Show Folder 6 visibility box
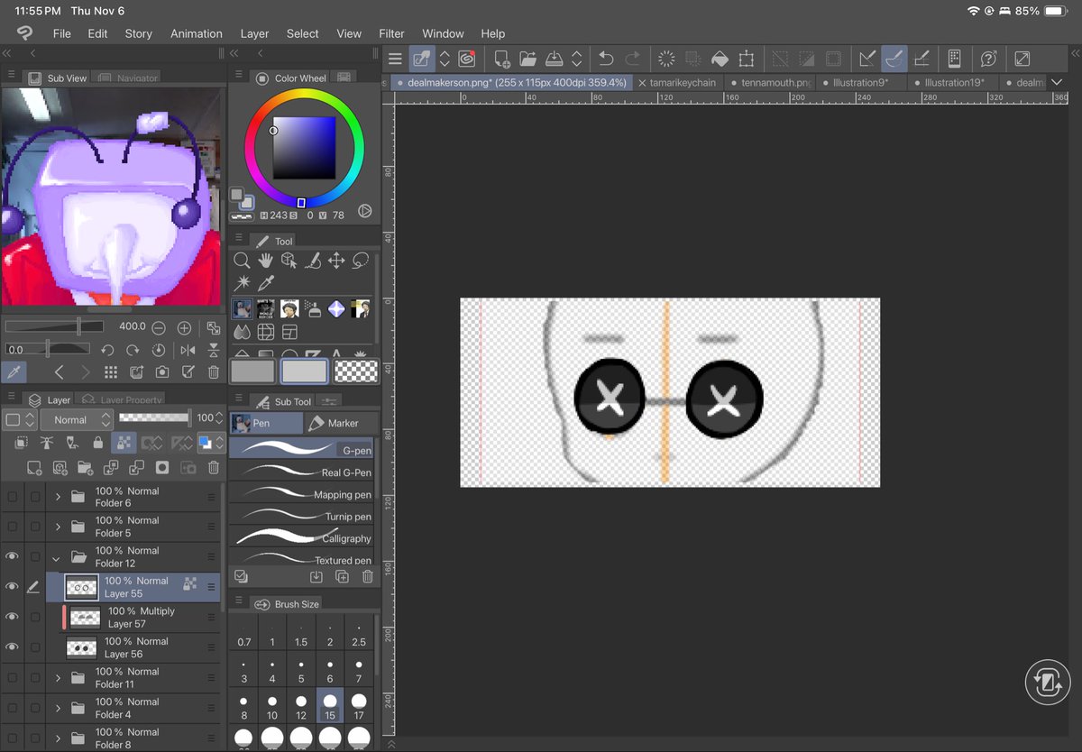The image size is (1082, 752). coord(12,497)
